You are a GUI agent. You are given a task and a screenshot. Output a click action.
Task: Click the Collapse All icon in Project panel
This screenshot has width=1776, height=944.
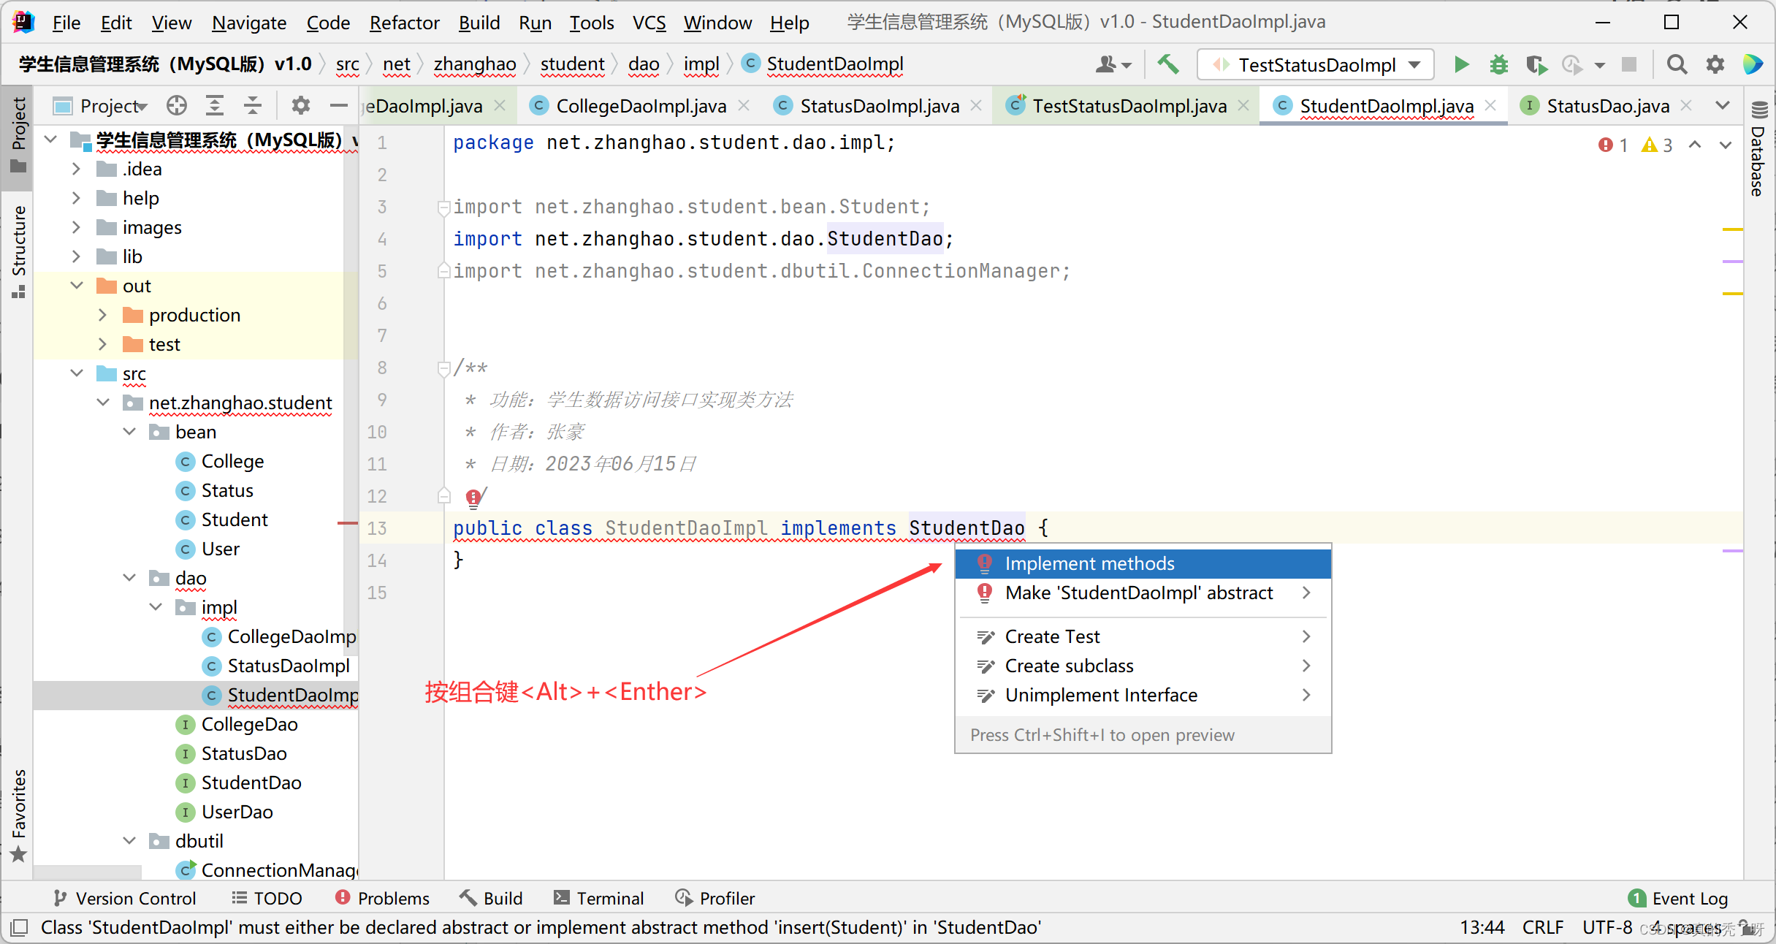253,106
